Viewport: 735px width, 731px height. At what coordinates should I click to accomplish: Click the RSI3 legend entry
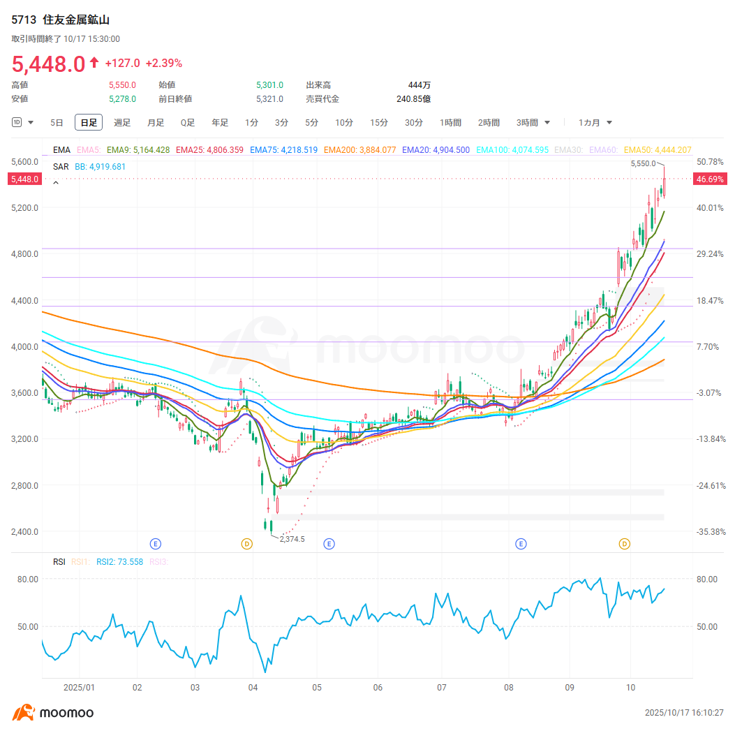click(159, 562)
